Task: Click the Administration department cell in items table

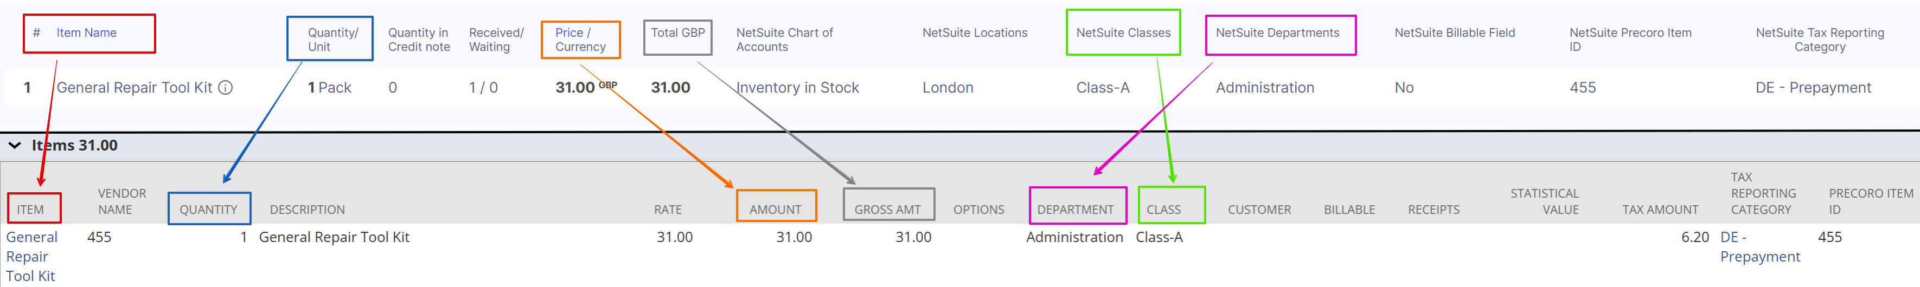Action: (x=1074, y=237)
